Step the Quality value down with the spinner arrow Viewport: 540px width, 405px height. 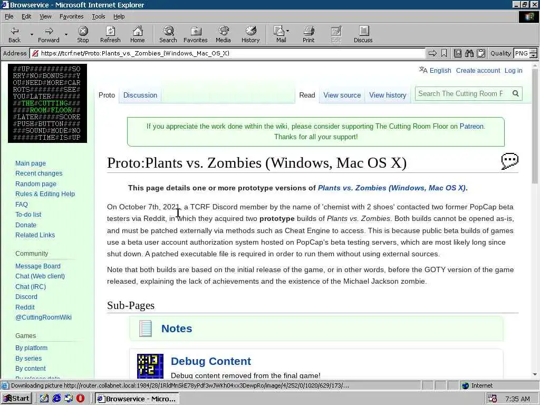[x=534, y=55]
